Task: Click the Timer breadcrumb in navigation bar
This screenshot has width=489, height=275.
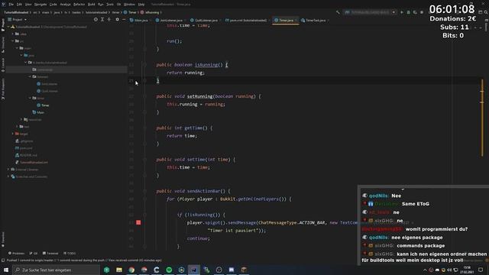Action: pos(130,12)
